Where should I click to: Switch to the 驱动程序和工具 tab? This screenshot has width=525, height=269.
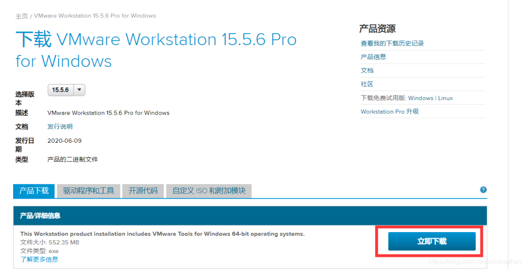(88, 191)
